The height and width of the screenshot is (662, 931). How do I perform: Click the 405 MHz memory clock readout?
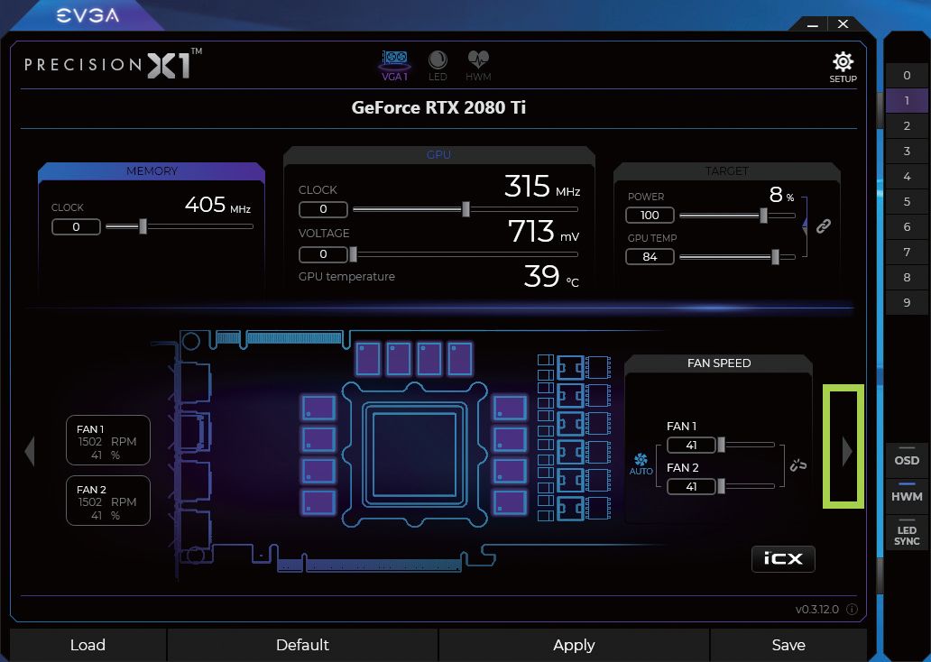(x=217, y=205)
